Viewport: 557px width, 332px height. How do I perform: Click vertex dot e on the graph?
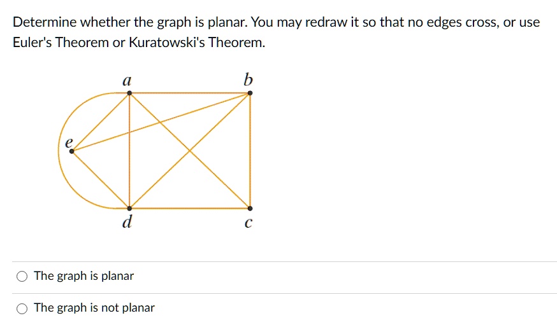(72, 151)
